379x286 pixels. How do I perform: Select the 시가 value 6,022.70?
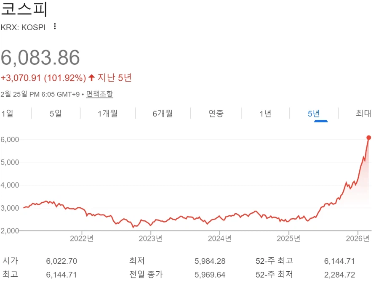[61, 261]
